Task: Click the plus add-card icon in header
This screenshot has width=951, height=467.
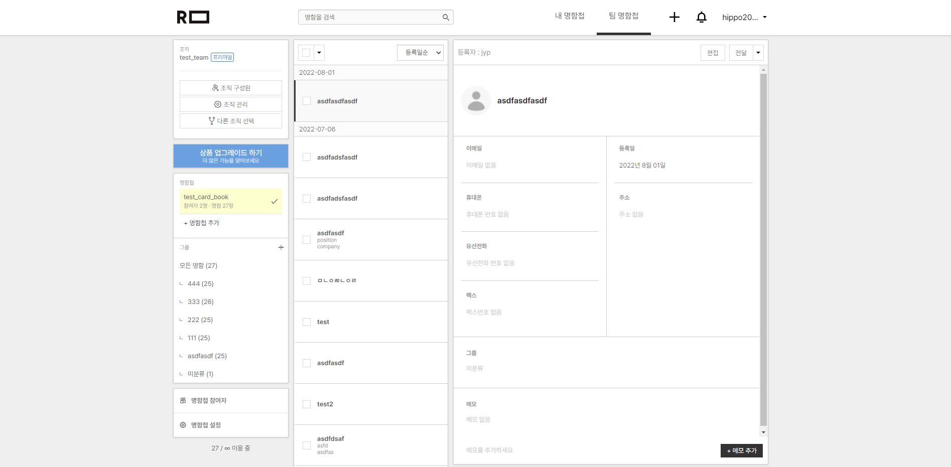Action: 674,17
